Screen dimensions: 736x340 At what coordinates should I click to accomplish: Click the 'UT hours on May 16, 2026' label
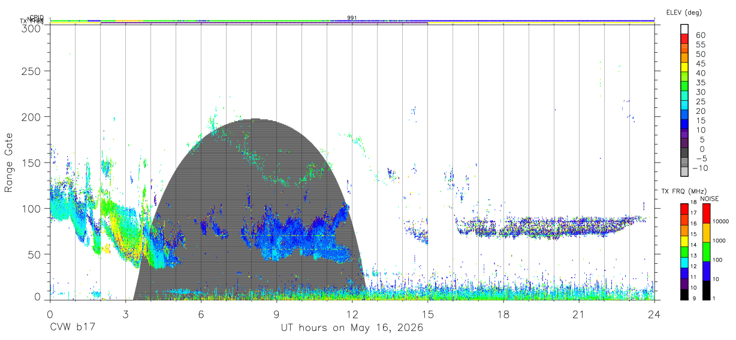[x=352, y=328]
